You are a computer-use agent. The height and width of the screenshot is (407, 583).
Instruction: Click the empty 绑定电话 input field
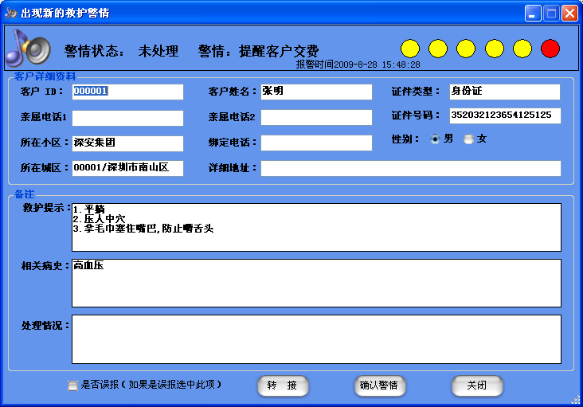coord(316,143)
